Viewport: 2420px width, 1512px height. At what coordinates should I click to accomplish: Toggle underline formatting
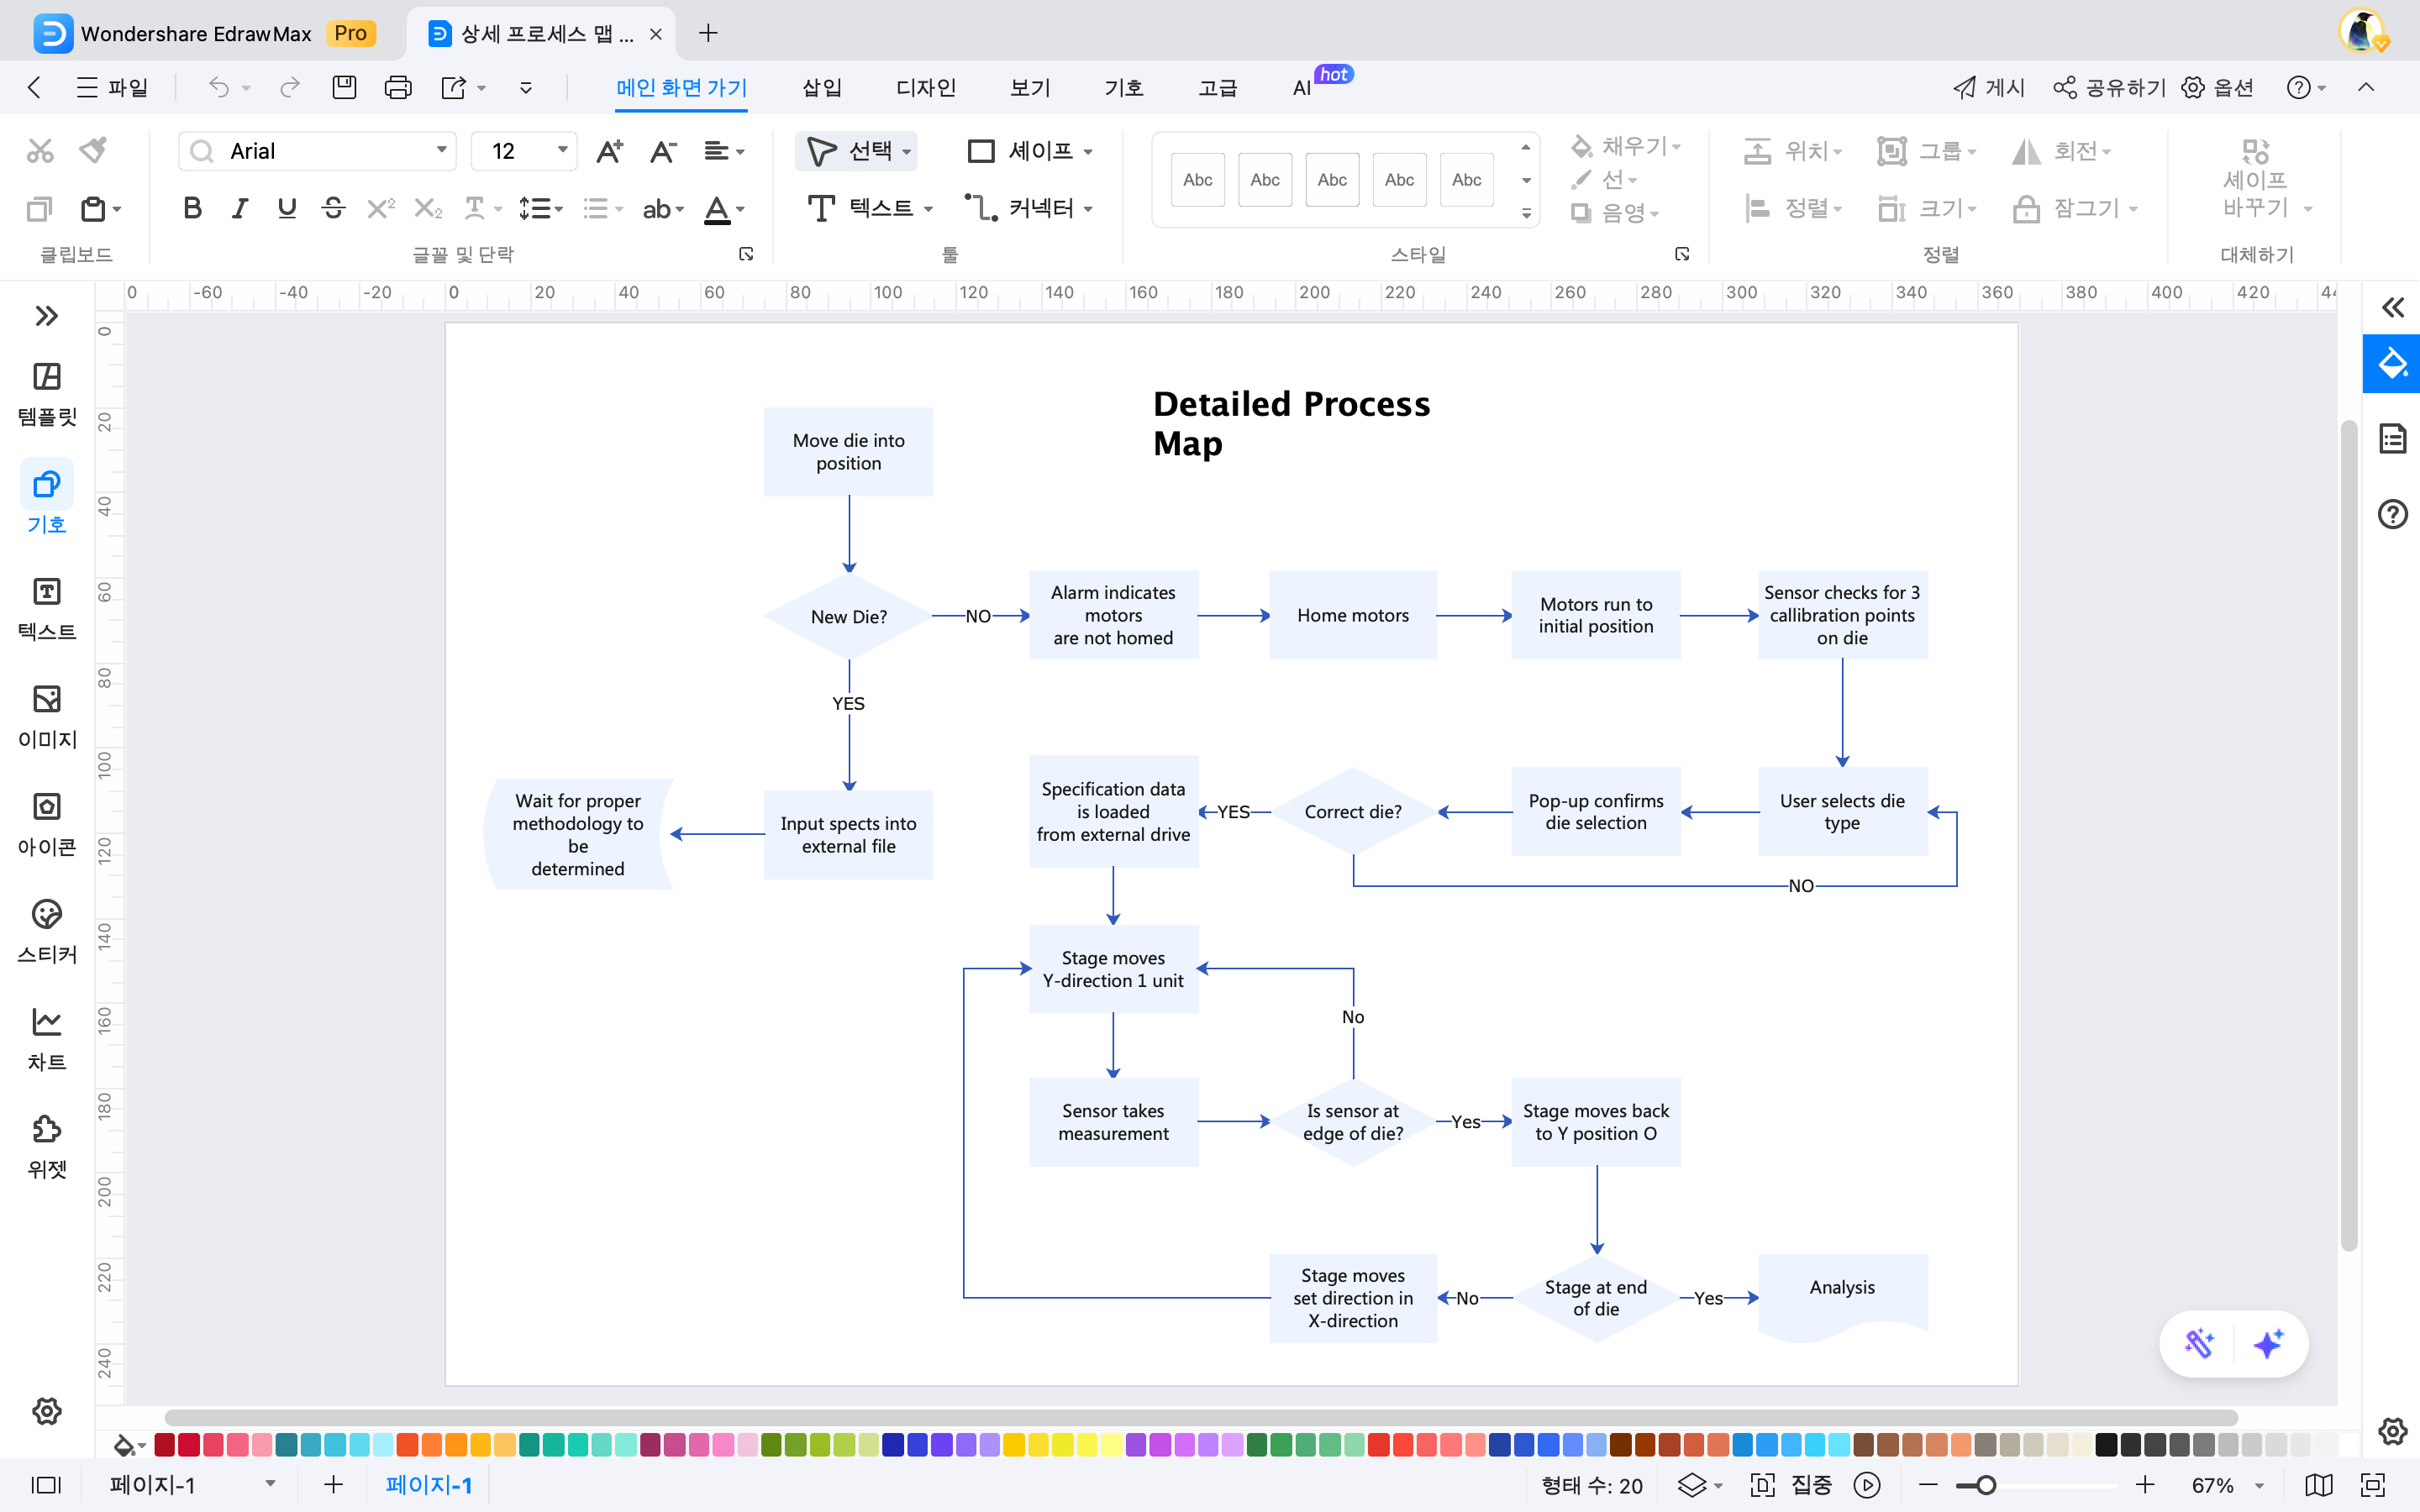(x=287, y=208)
